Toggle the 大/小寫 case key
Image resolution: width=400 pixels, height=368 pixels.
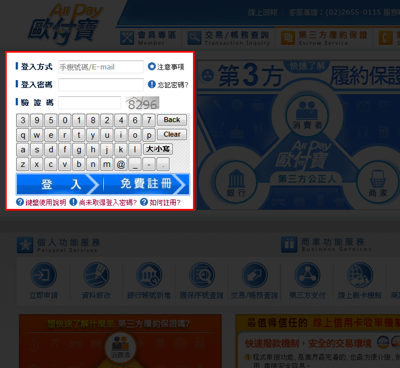158,149
